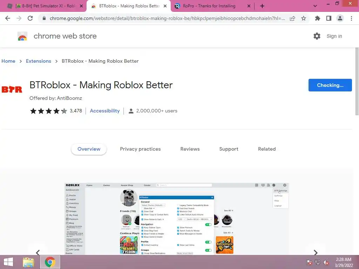Click the Extensions breadcrumb link
The height and width of the screenshot is (269, 359).
pos(39,61)
